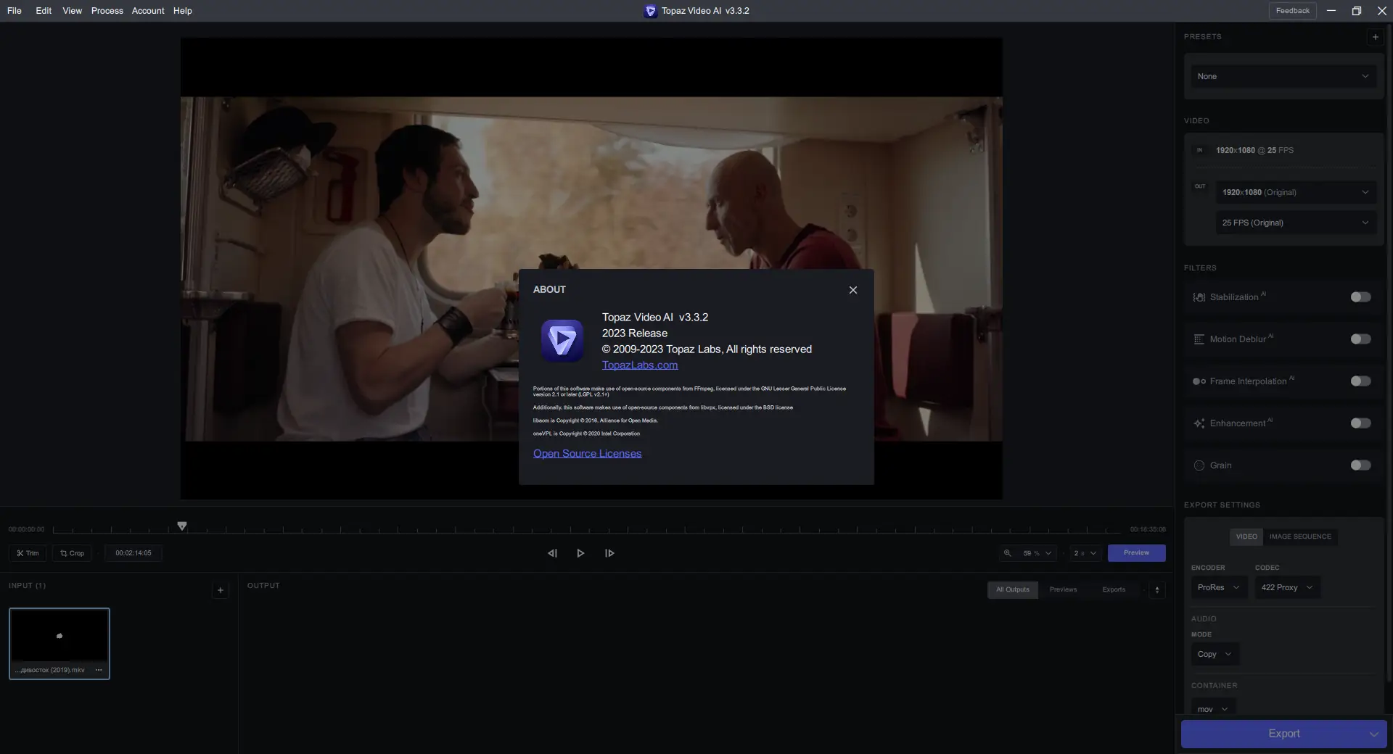The width and height of the screenshot is (1393, 754).
Task: Enable the Motion Deblur toggle
Action: point(1360,339)
